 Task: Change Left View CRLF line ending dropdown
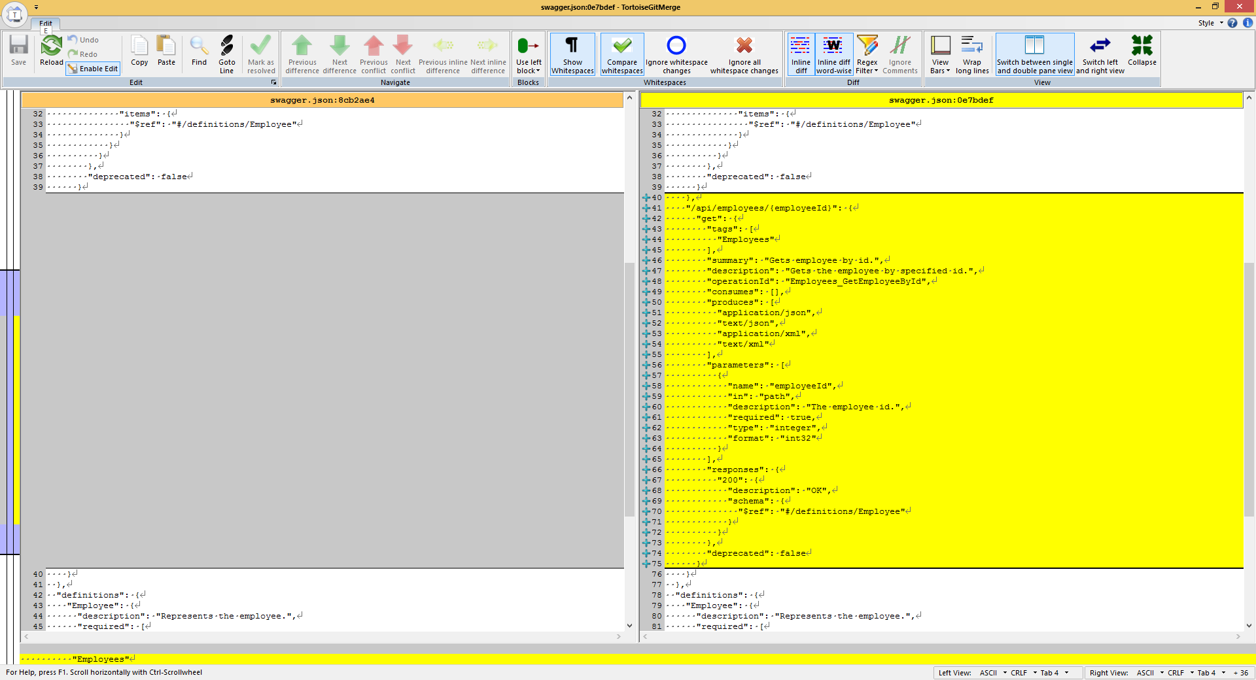click(1024, 673)
